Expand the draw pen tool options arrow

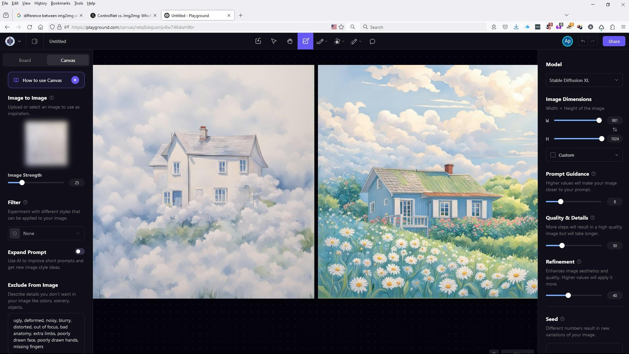[x=326, y=41]
